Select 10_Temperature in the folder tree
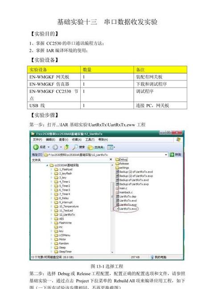This screenshot has height=289, width=214. 66,206
